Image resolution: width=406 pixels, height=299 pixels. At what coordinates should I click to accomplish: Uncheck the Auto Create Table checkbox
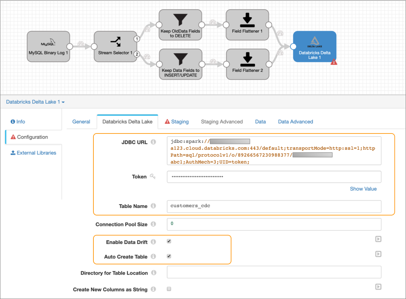point(169,256)
